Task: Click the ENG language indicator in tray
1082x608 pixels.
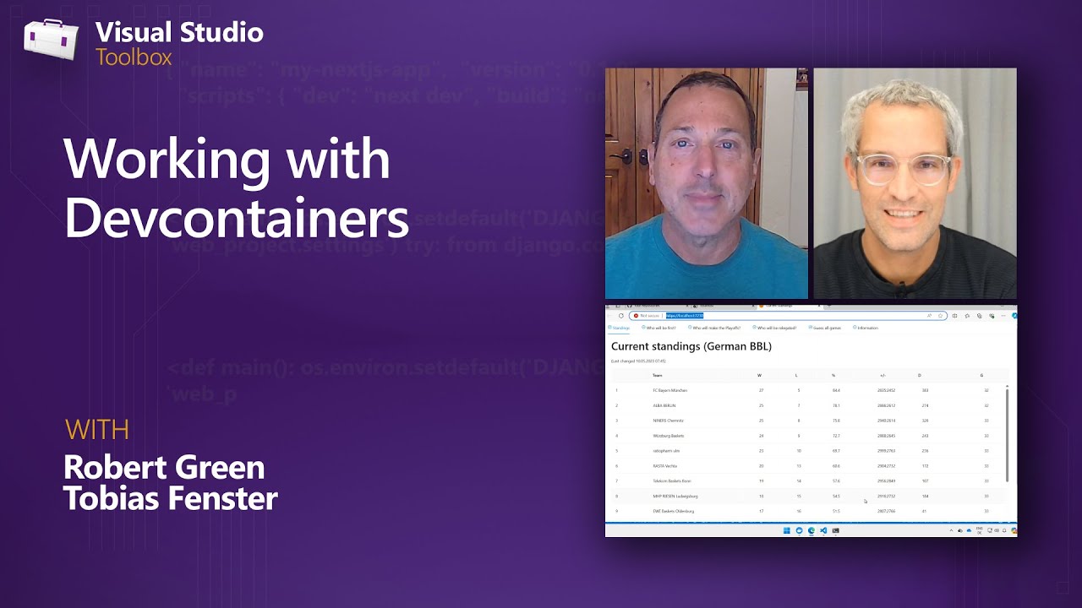Action: click(980, 531)
